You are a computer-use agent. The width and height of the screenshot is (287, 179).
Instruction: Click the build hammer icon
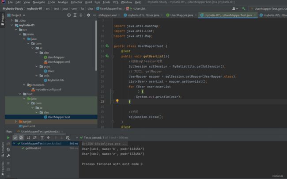click(243, 8)
